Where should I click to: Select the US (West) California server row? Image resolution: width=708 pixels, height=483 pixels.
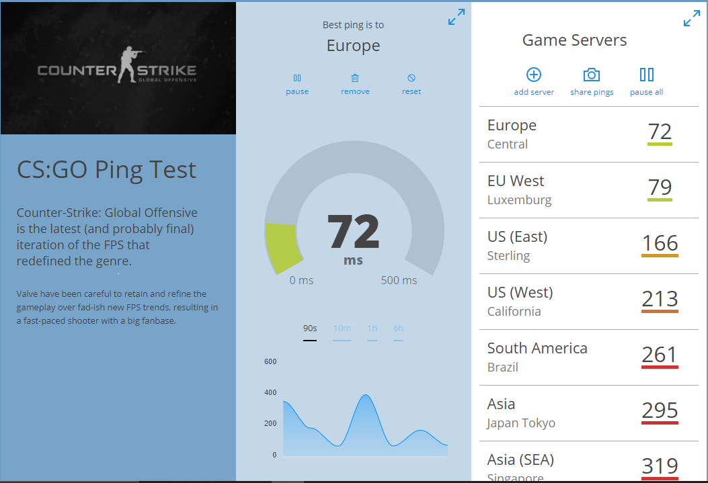[x=589, y=302]
